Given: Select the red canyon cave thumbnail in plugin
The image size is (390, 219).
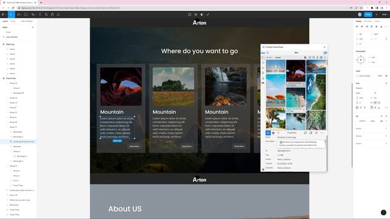Looking at the screenshot, I should click(296, 71).
